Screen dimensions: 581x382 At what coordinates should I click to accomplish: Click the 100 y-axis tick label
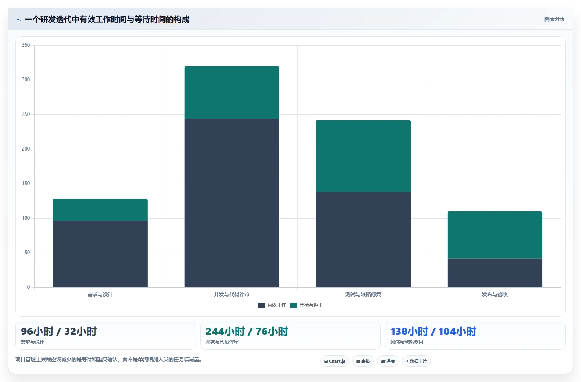click(x=26, y=218)
